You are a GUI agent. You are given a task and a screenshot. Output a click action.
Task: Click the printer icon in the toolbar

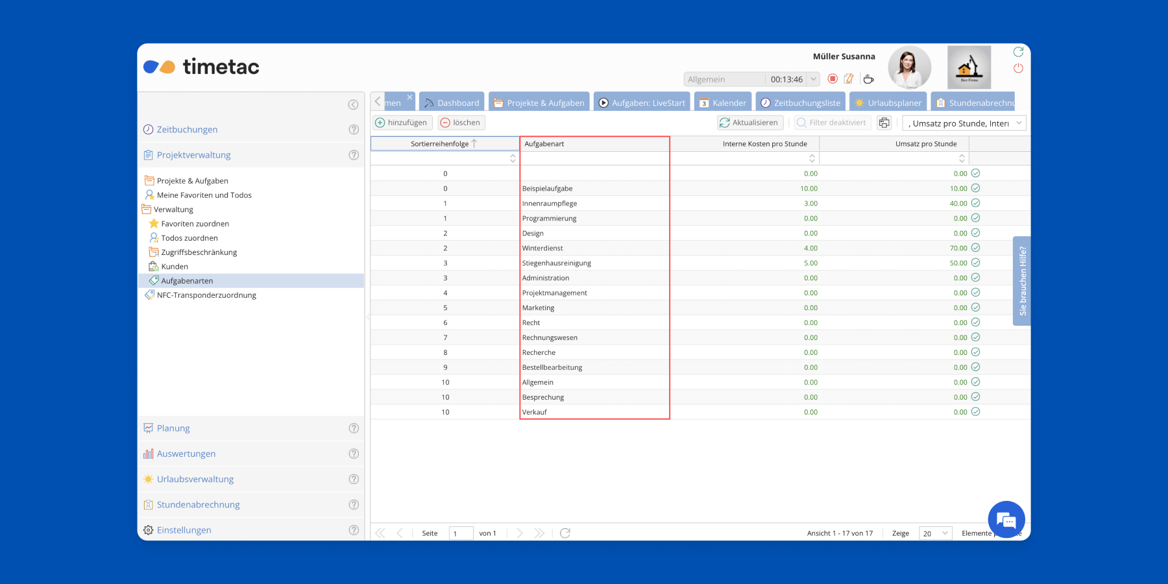click(884, 123)
